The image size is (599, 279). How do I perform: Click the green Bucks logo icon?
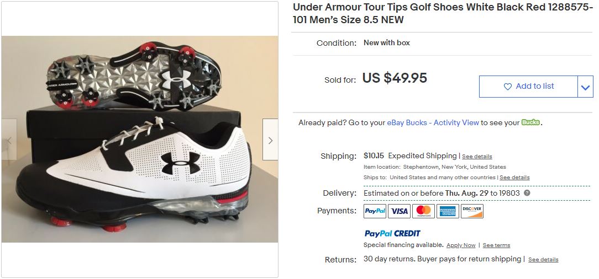click(x=530, y=122)
